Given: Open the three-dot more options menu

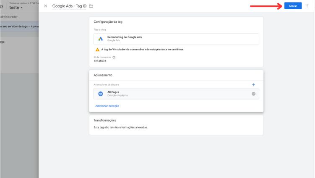Looking at the screenshot, I should pos(307,6).
